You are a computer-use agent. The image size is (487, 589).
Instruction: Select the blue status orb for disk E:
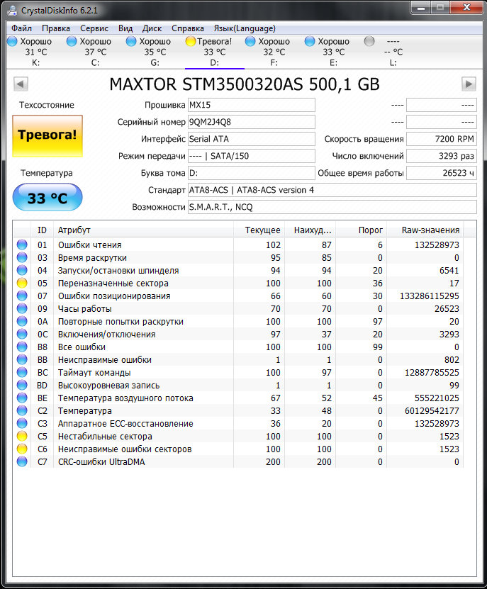point(310,41)
